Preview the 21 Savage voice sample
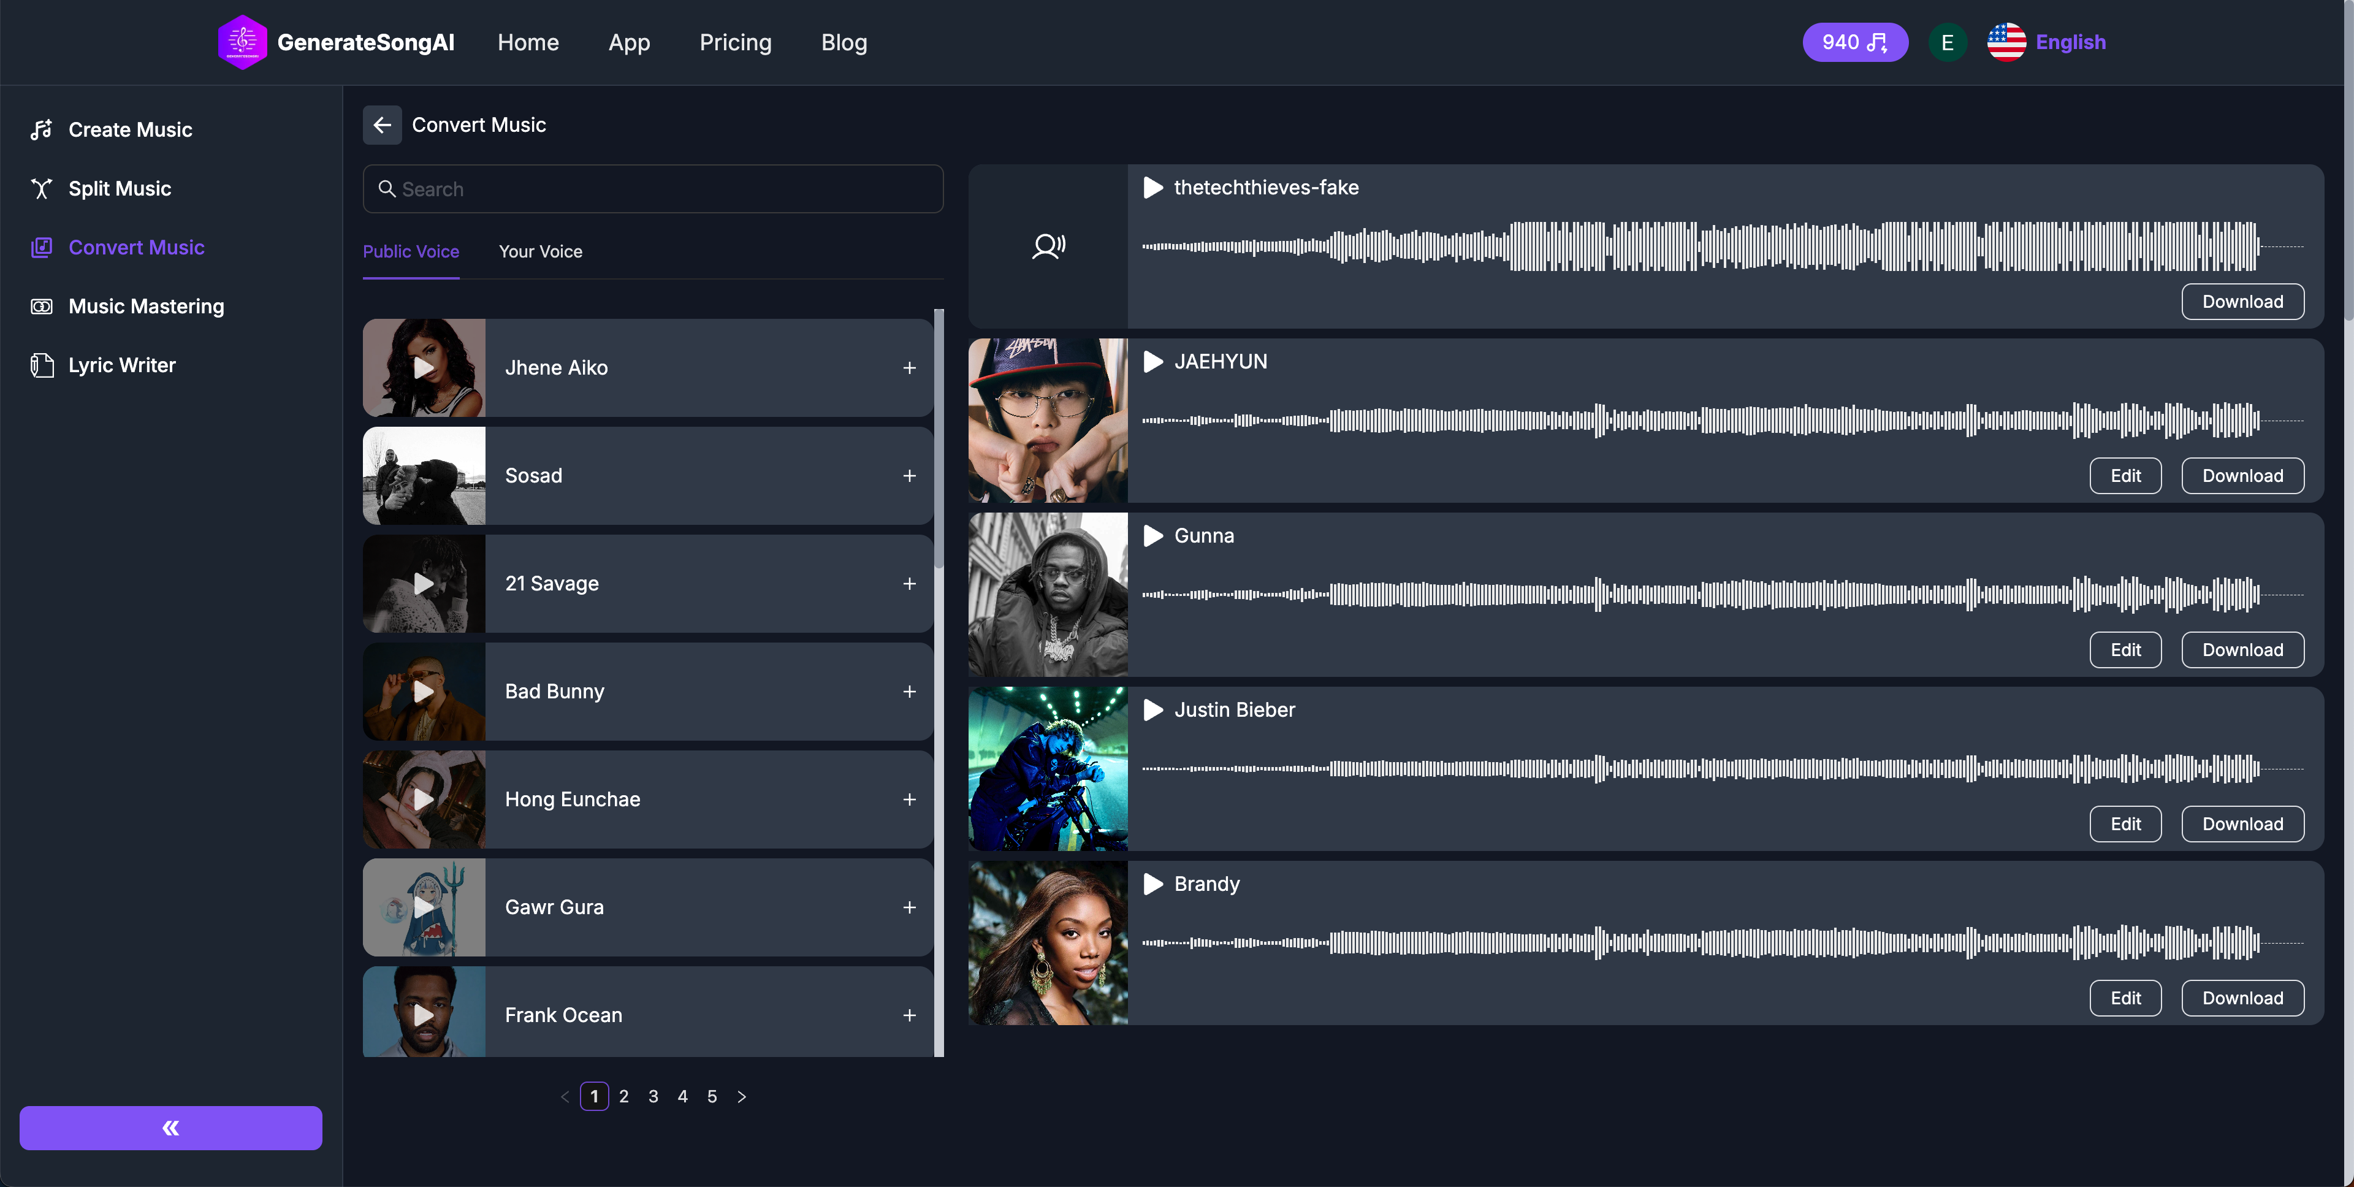This screenshot has width=2354, height=1187. (x=424, y=584)
